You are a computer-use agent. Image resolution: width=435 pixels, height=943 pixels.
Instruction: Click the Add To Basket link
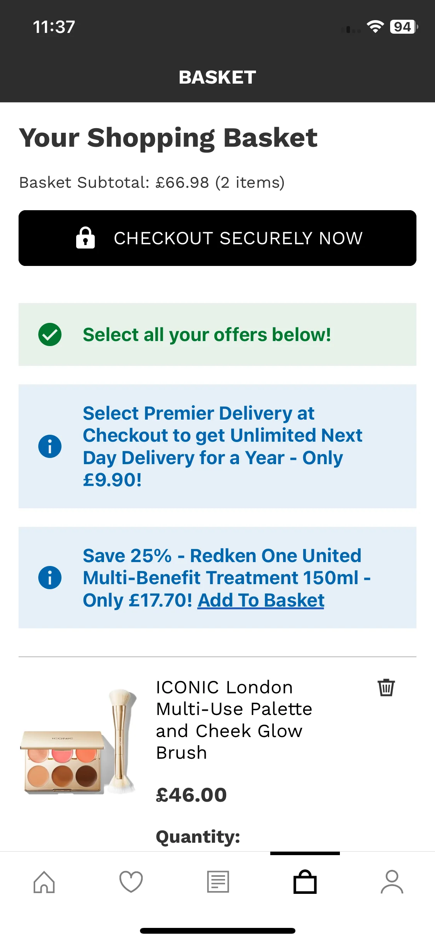coord(261,600)
